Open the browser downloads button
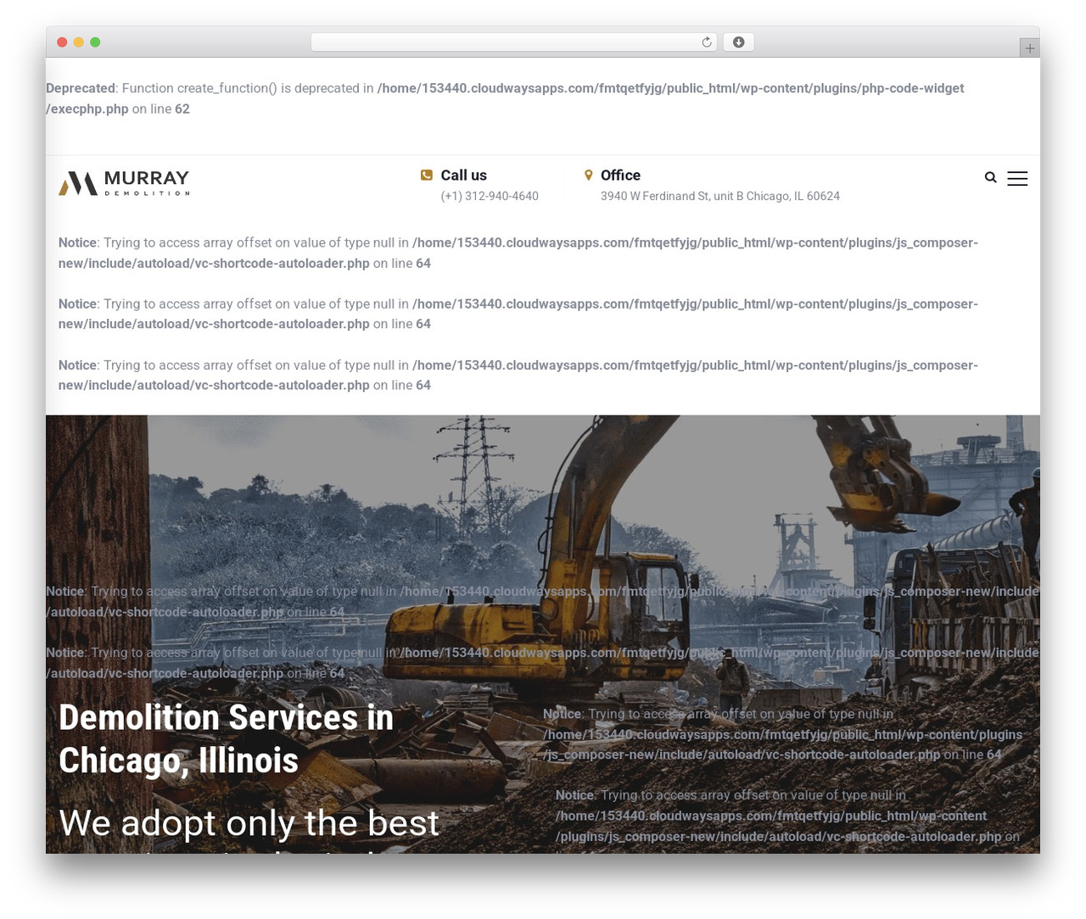The image size is (1086, 919). tap(738, 42)
